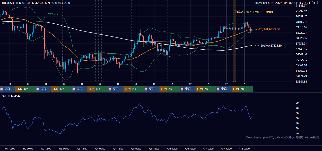Click price axis value 67733.71
The width and height of the screenshot is (322, 151).
(x=301, y=44)
